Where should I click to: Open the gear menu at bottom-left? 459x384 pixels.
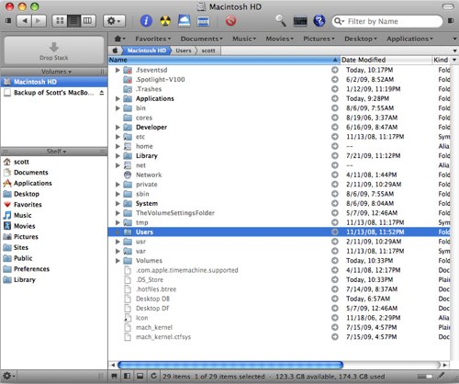click(x=8, y=376)
